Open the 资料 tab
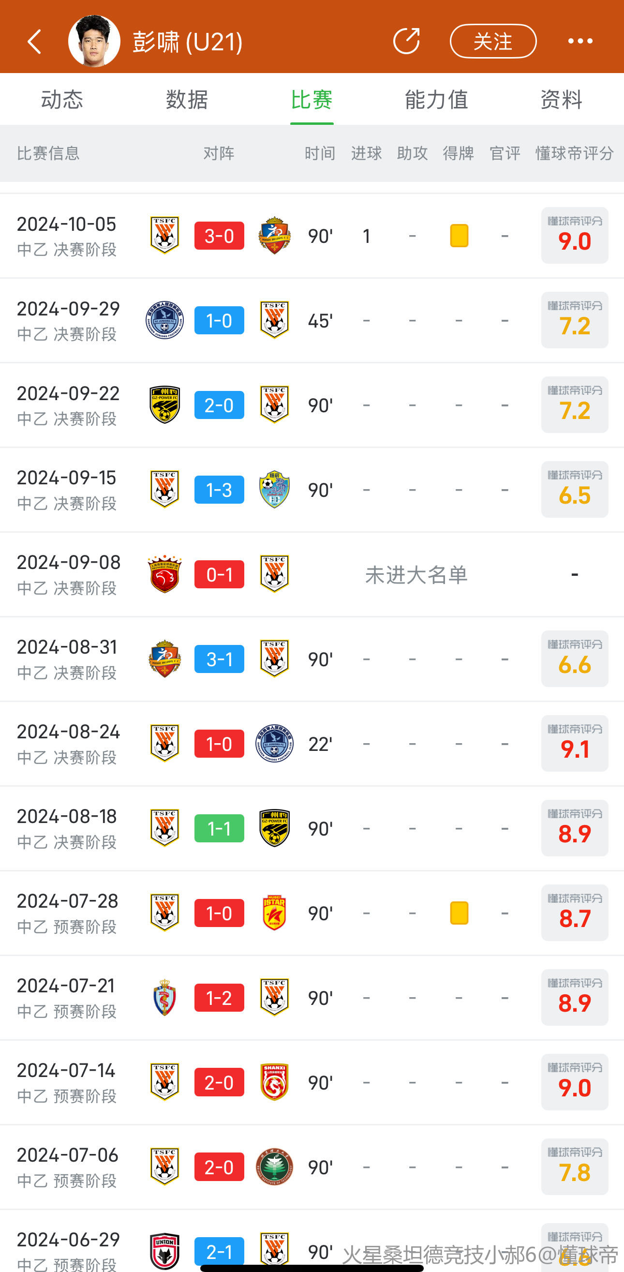Viewport: 624px width, 1272px height. [561, 100]
